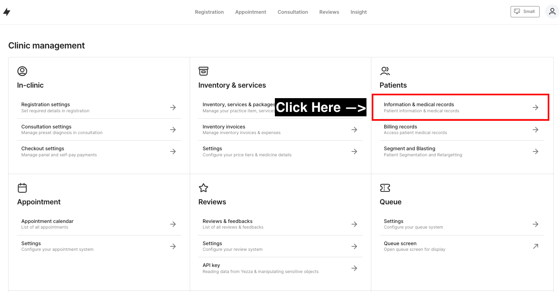Click the arrow beside Queue system Settings
Screen dimensions: 559x292
(535, 224)
